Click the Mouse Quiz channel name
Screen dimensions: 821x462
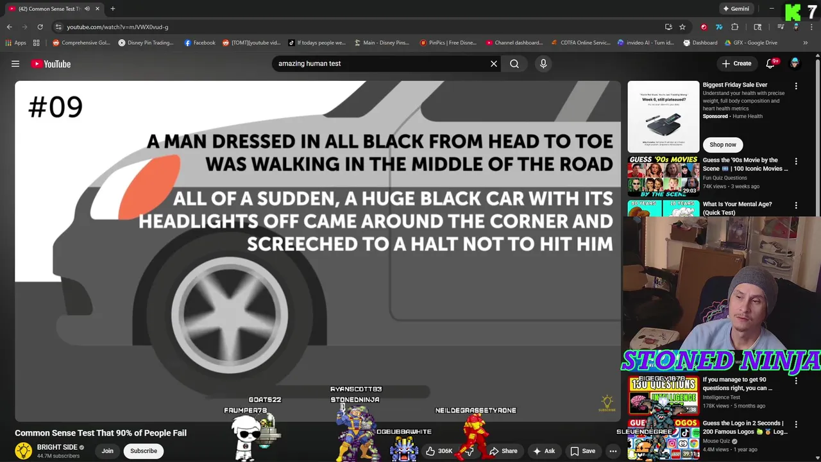717,441
